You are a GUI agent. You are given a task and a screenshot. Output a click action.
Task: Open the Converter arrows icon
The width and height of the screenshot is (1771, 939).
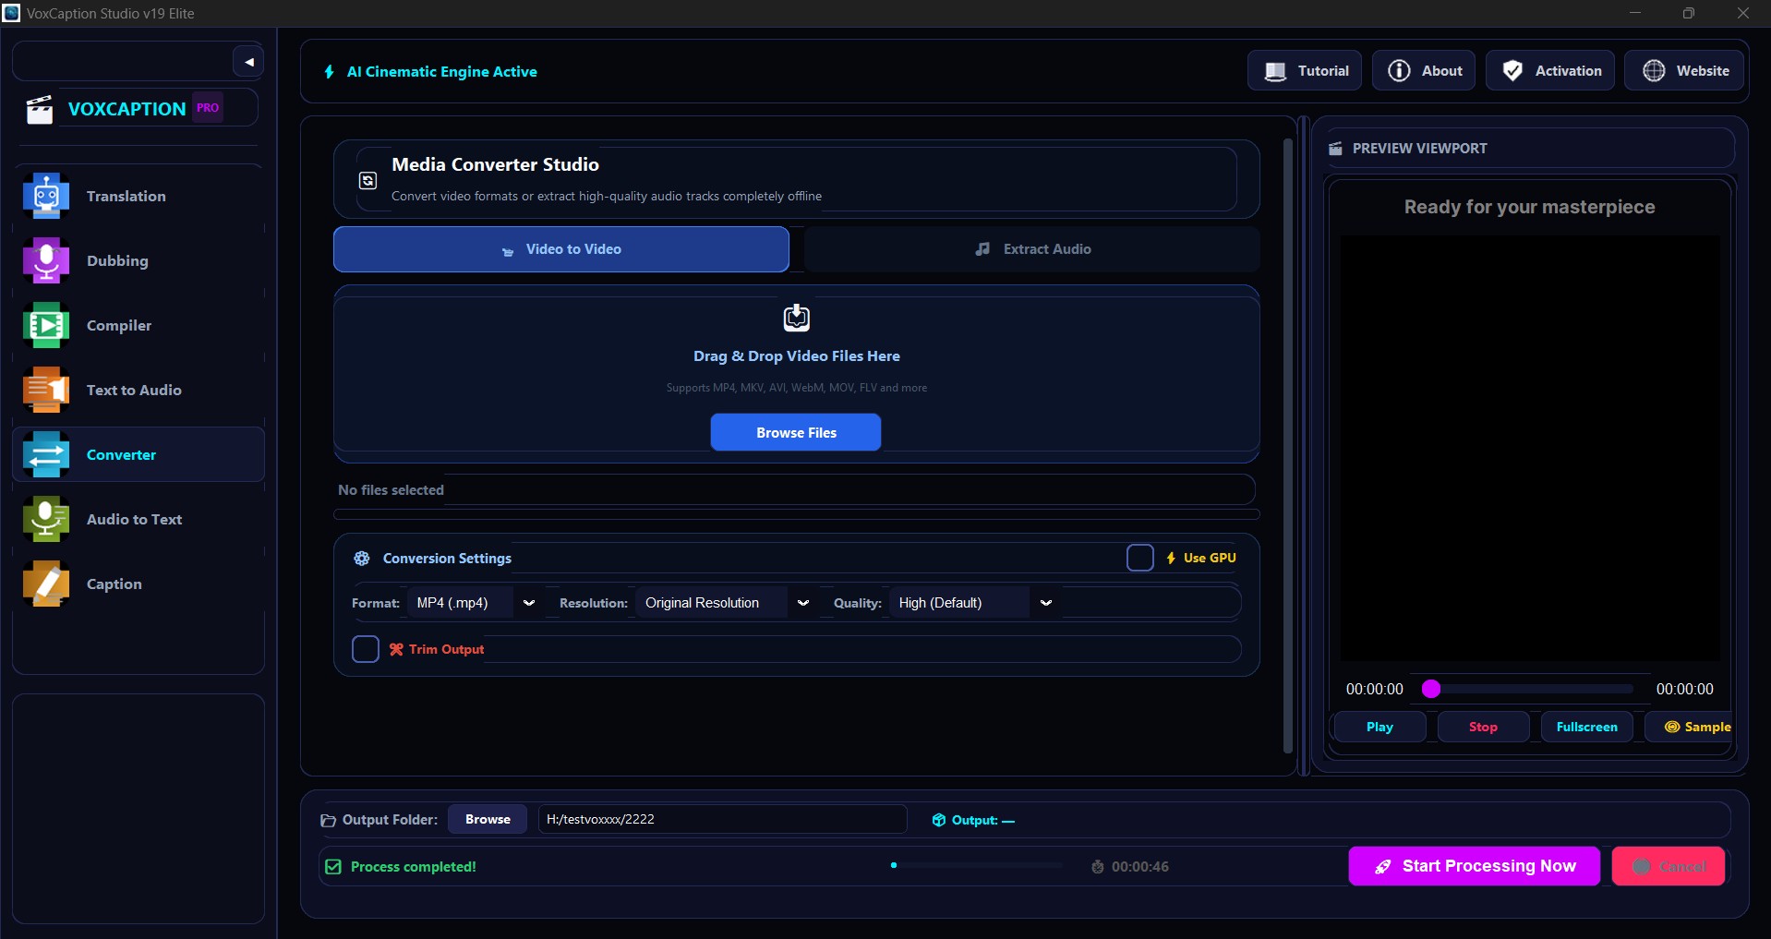[46, 454]
